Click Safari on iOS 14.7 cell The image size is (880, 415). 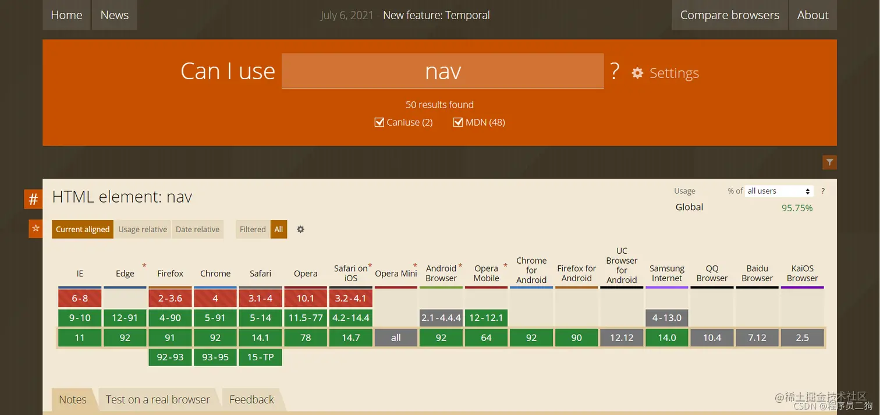351,338
